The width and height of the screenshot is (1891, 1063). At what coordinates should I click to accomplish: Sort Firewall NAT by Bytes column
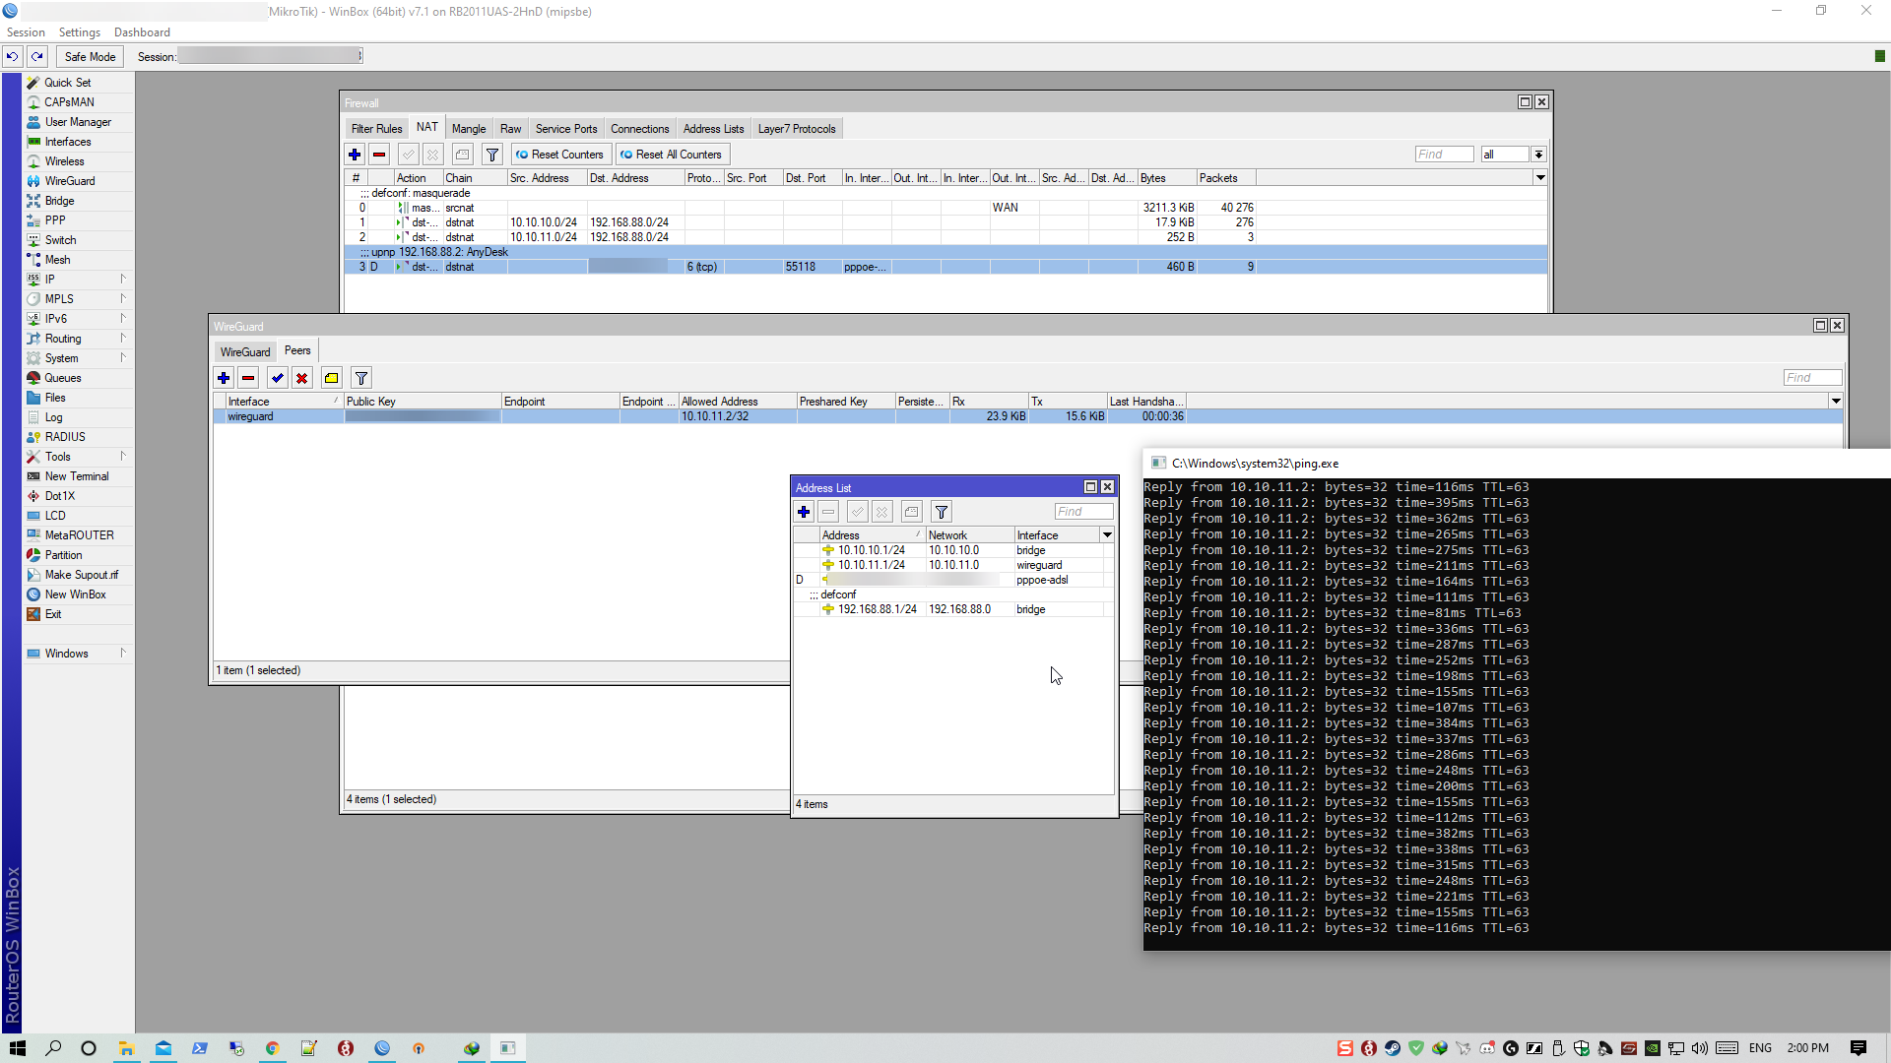1166,178
